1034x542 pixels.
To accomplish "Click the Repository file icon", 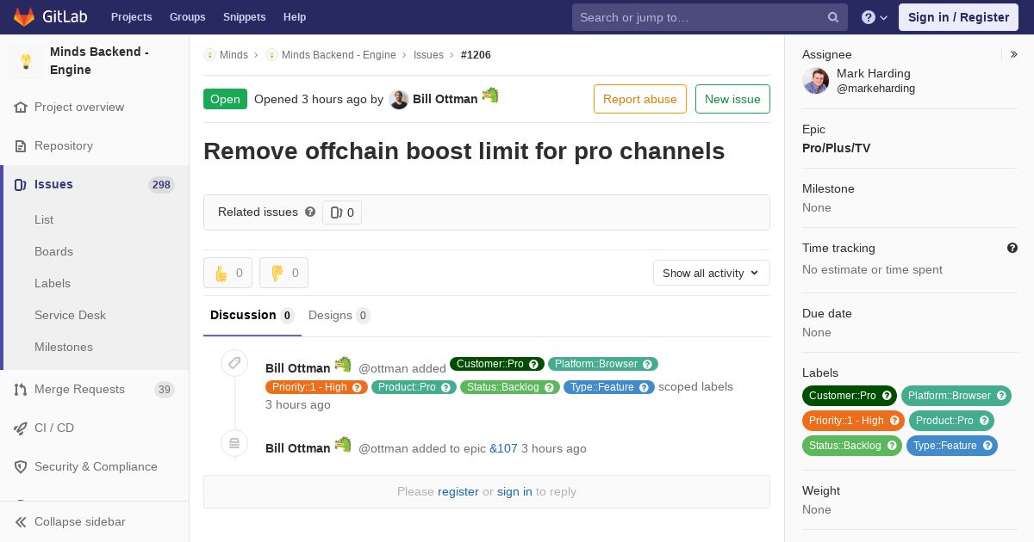I will (x=21, y=146).
